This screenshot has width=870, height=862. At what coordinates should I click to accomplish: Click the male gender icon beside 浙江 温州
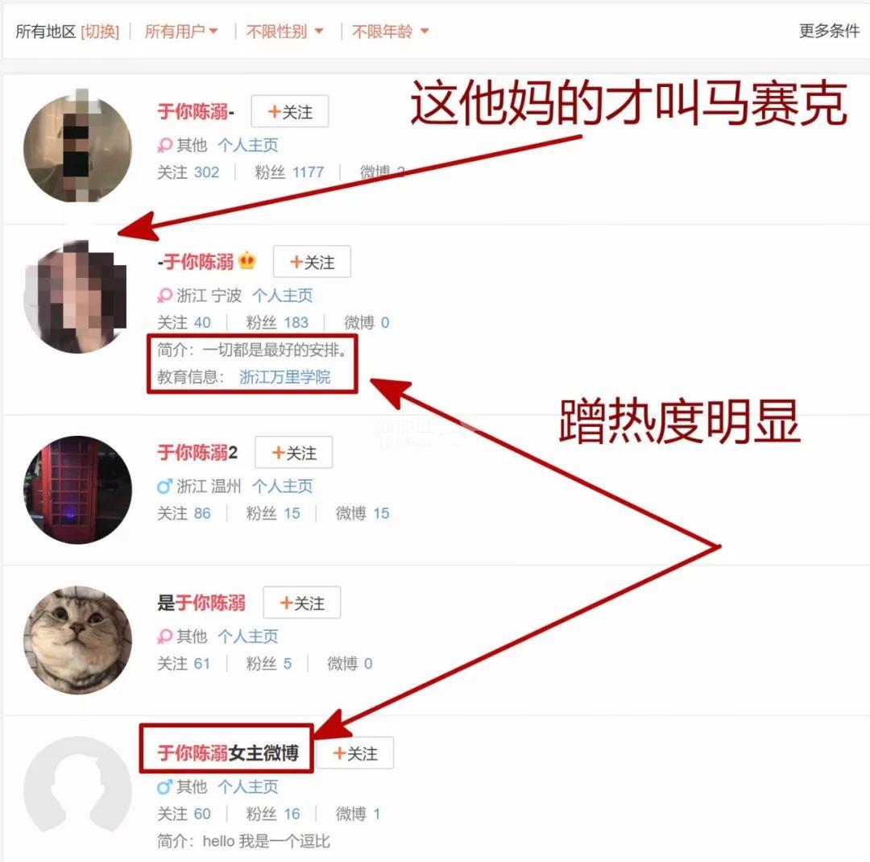tap(165, 487)
